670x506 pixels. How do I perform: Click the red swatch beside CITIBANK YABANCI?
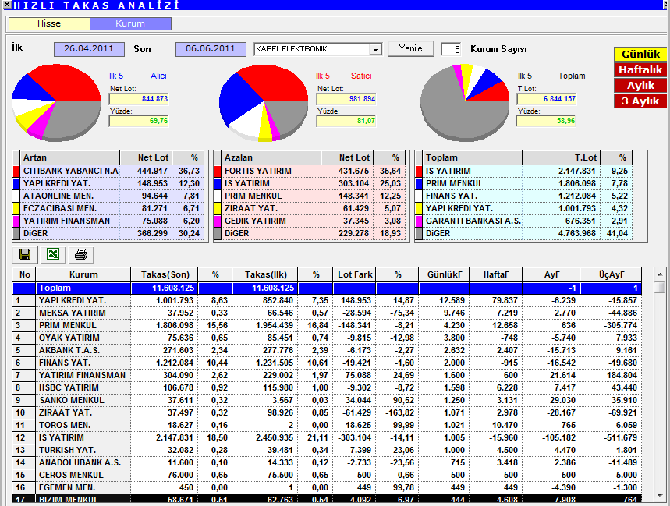pyautogui.click(x=16, y=172)
